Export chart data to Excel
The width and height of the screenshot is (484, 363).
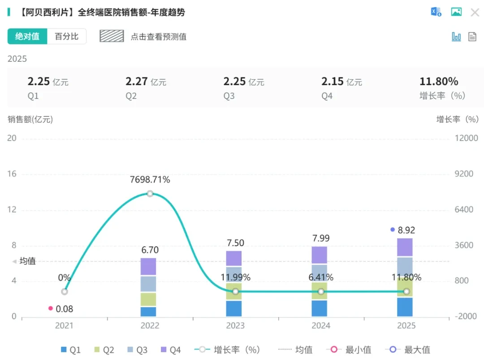(436, 12)
